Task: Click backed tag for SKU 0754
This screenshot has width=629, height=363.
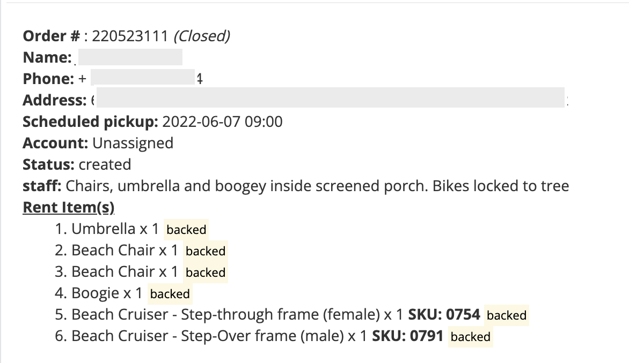Action: (507, 315)
